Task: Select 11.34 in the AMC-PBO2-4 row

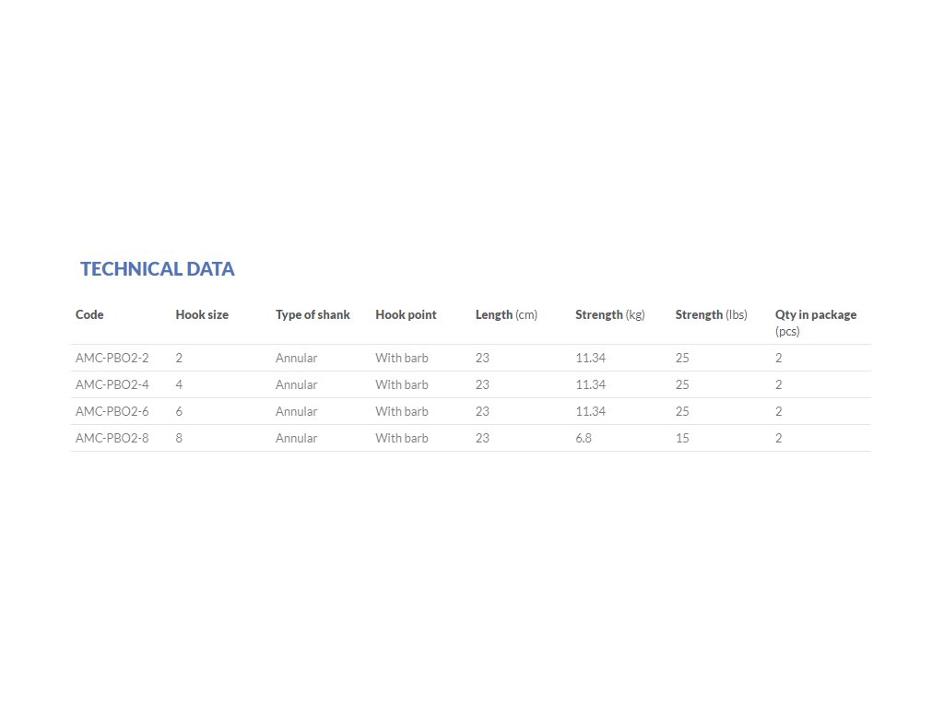Action: click(x=590, y=384)
